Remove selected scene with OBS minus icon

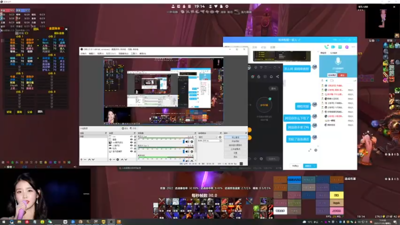pyautogui.click(x=85, y=159)
